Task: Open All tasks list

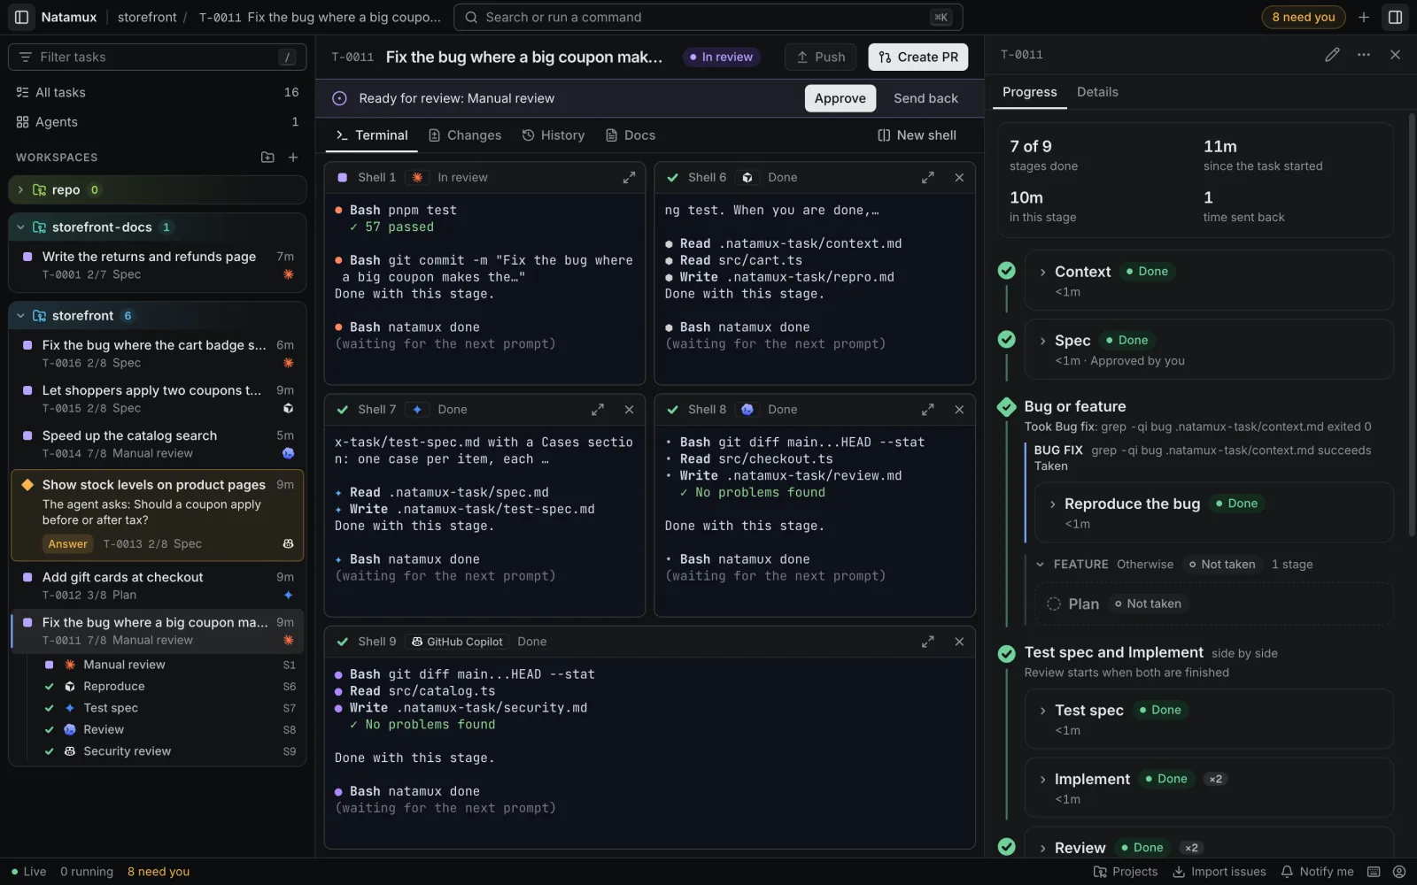Action: [158, 92]
